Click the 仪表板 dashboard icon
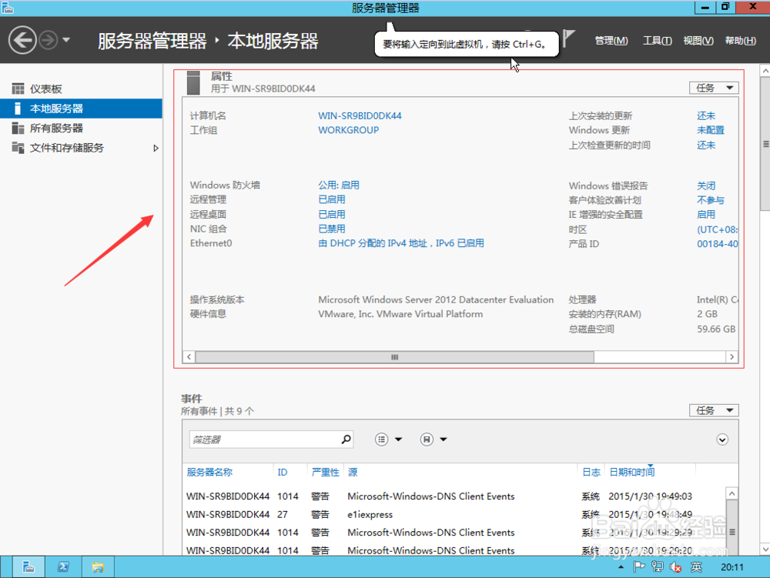Image resolution: width=770 pixels, height=578 pixels. tap(18, 89)
